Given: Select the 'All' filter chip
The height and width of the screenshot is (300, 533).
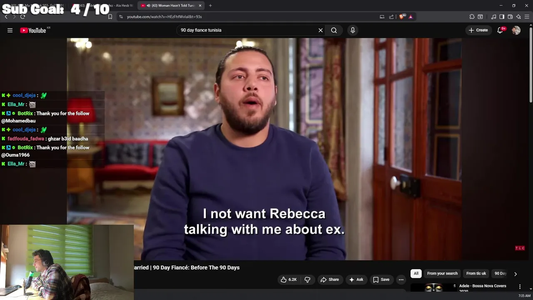Looking at the screenshot, I should click(x=416, y=273).
